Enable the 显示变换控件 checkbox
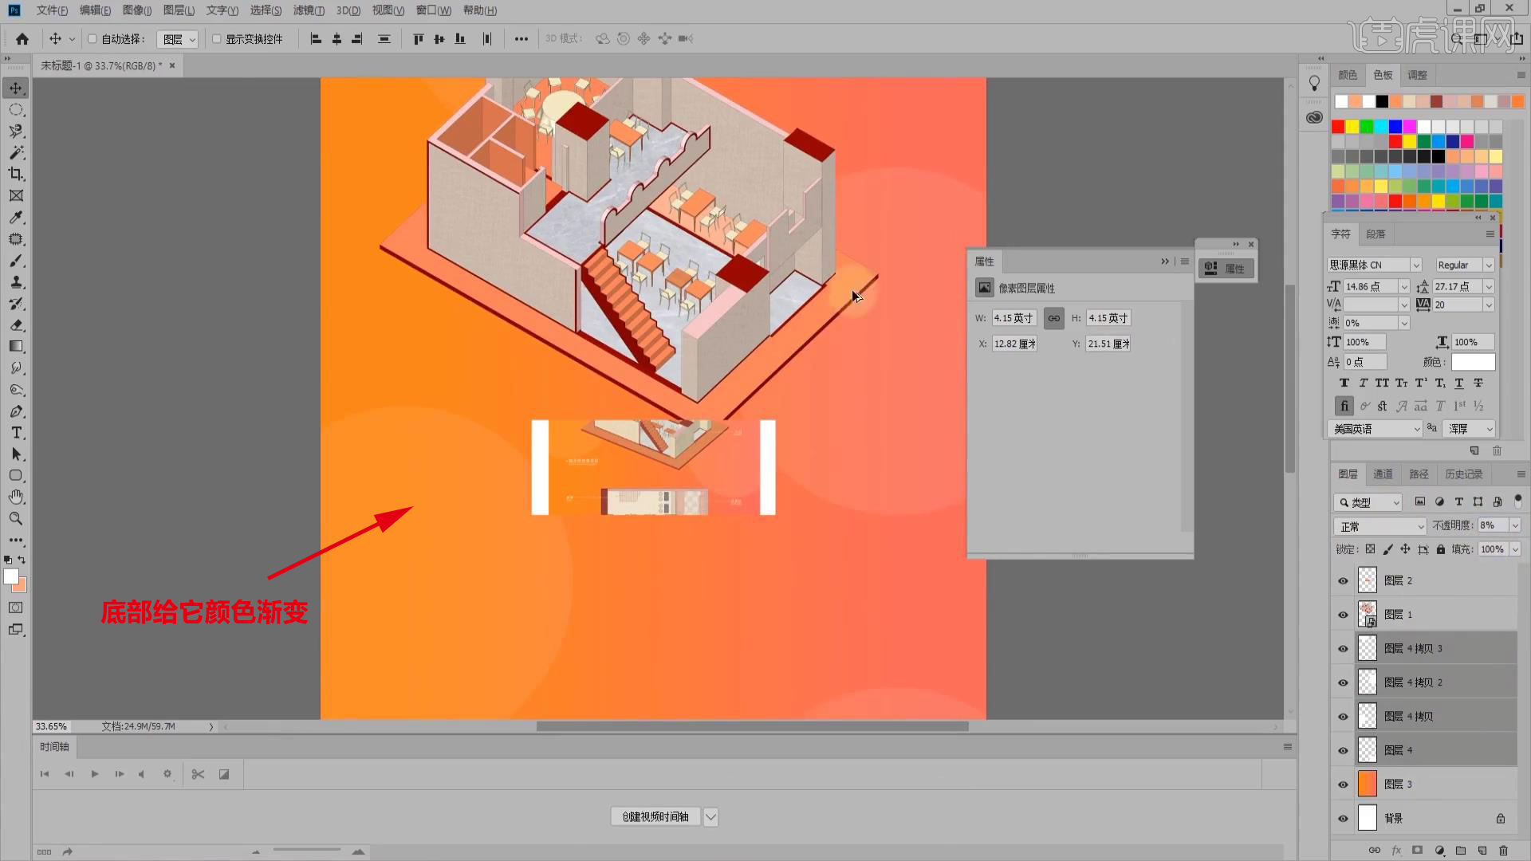1531x861 pixels. [216, 38]
